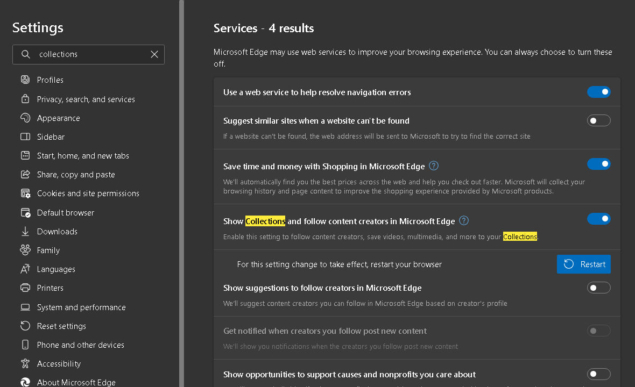Clear the settings search with X
Screen dimensions: 635x387
tap(154, 54)
